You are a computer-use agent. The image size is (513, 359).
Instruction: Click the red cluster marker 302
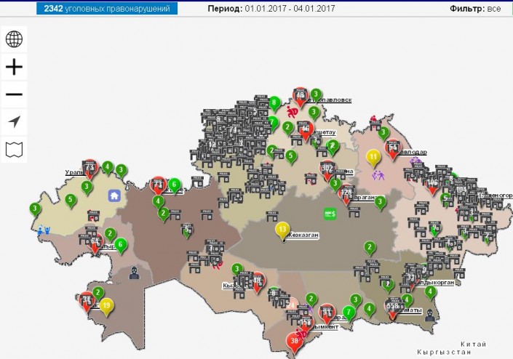coord(327,170)
